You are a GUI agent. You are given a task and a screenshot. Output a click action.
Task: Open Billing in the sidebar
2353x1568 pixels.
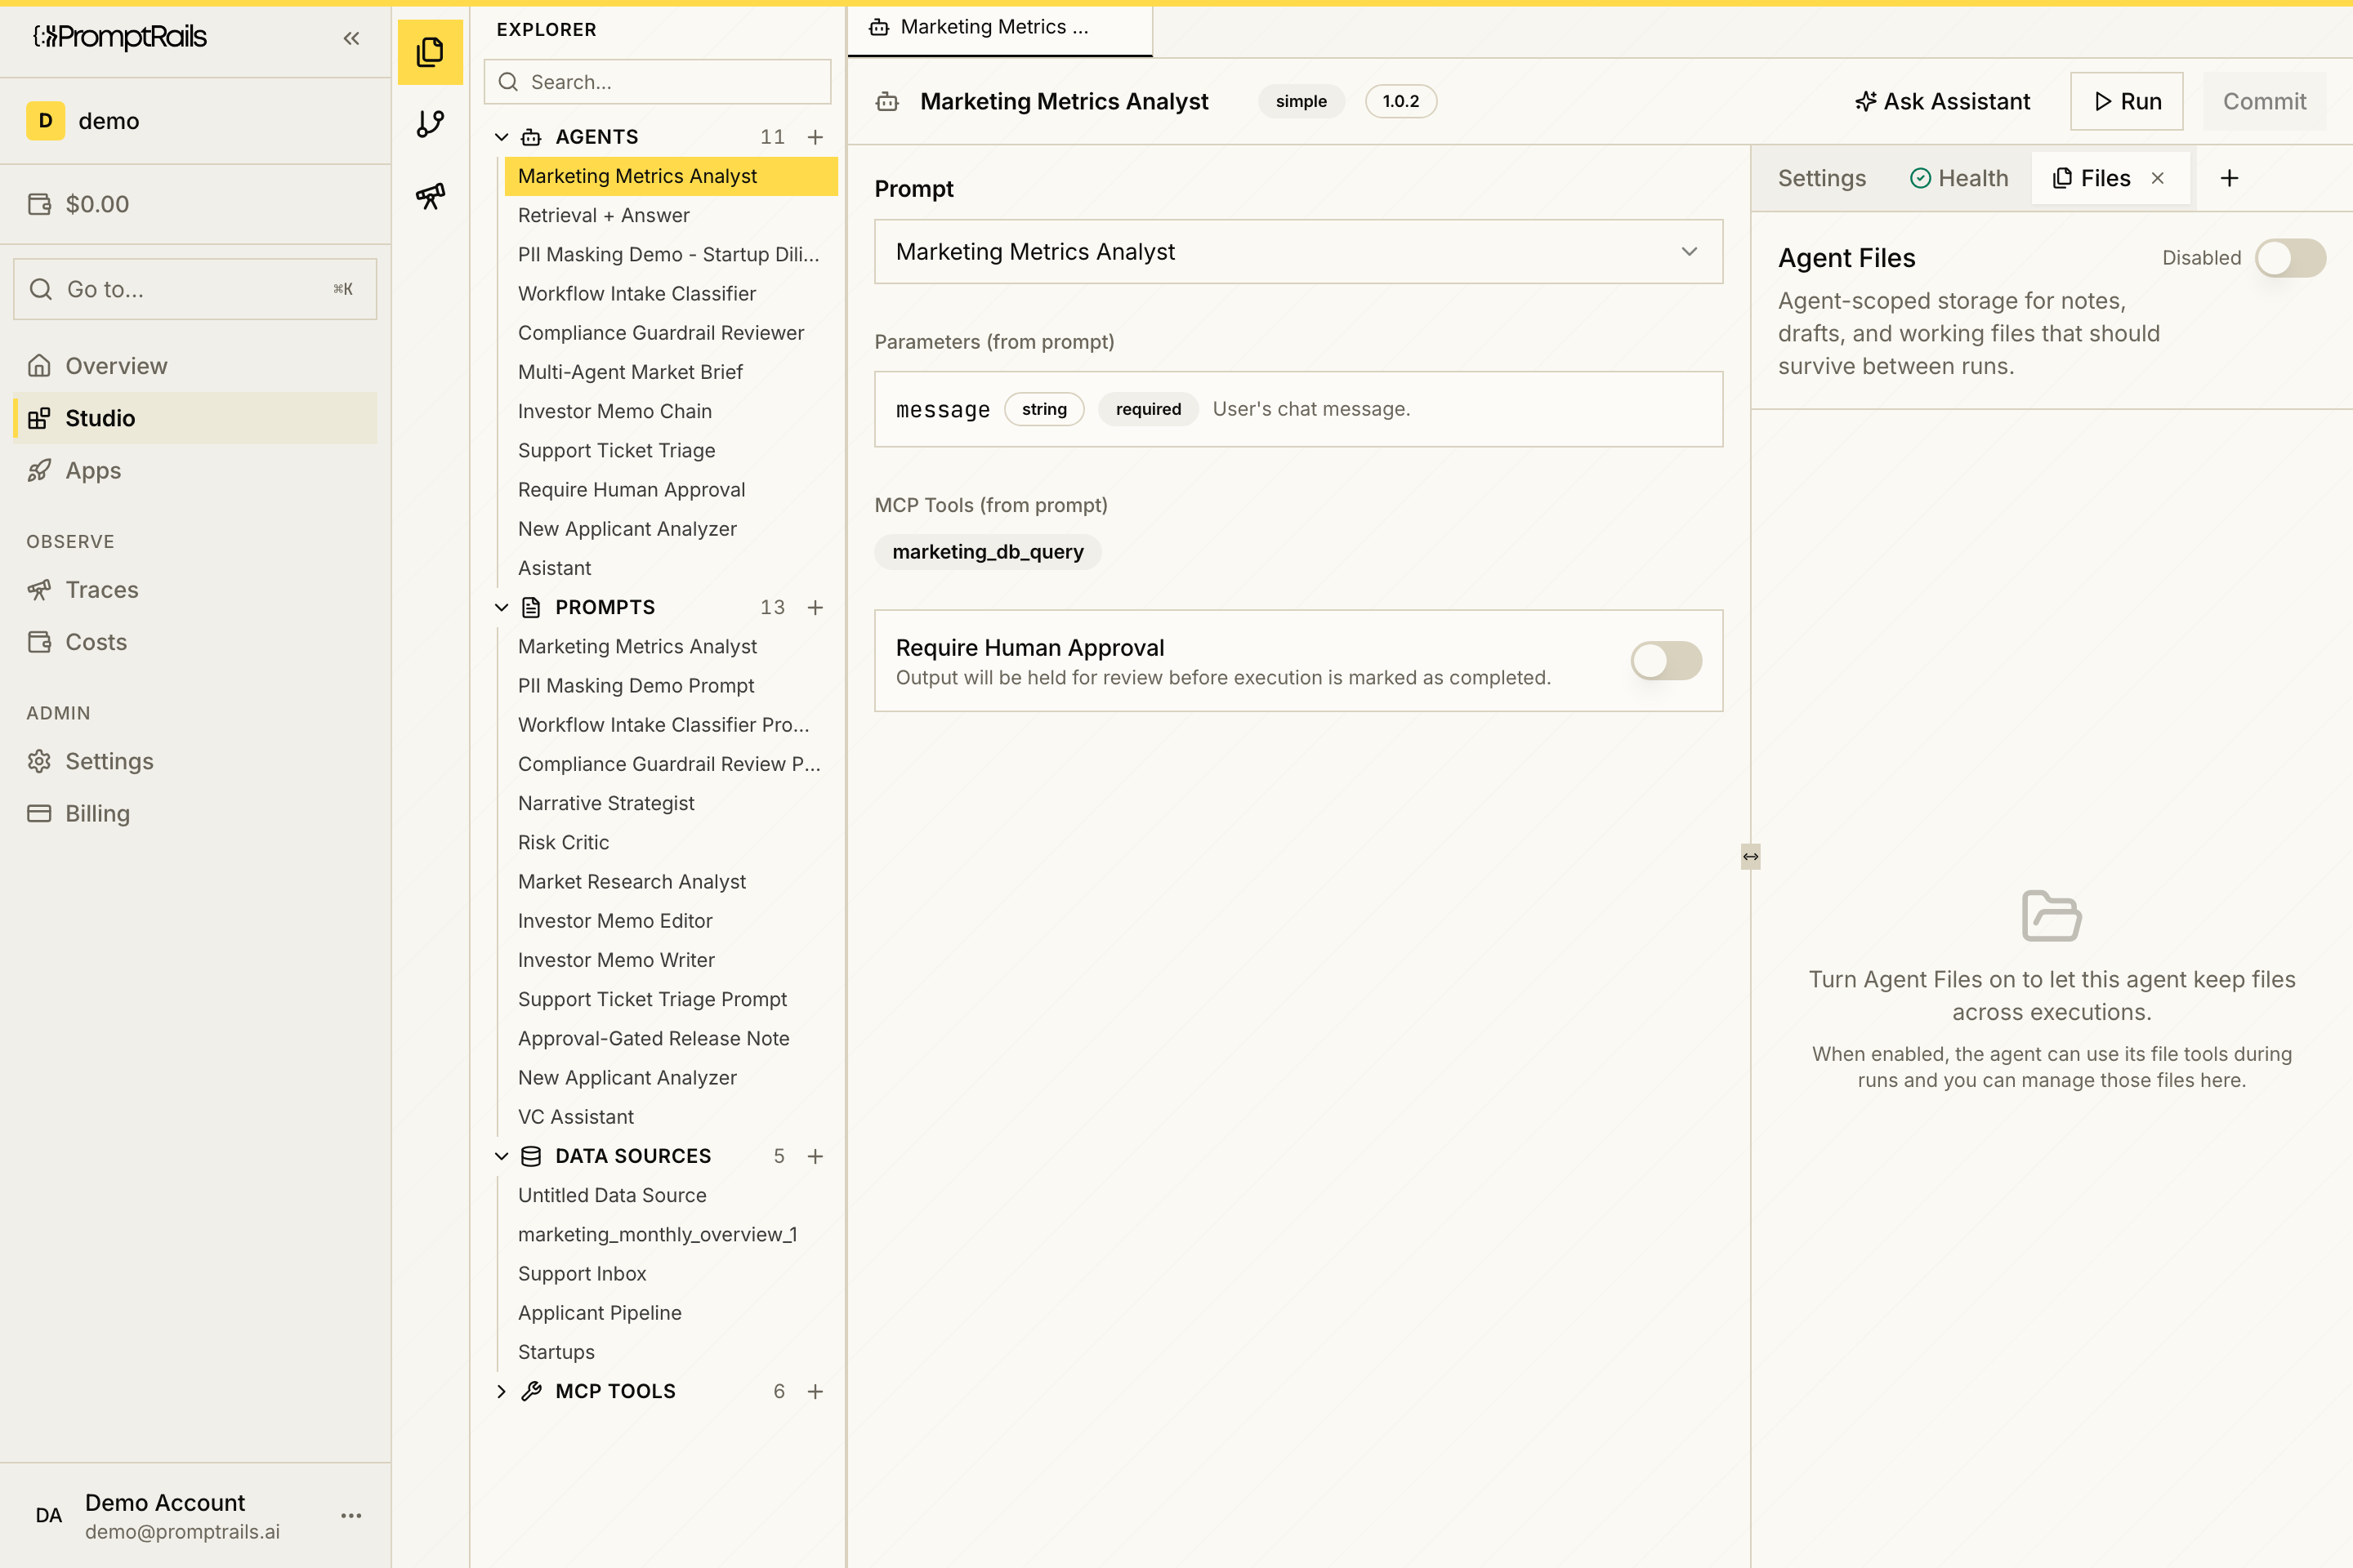point(195,813)
